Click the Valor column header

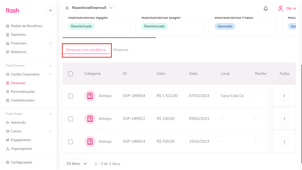pyautogui.click(x=161, y=74)
